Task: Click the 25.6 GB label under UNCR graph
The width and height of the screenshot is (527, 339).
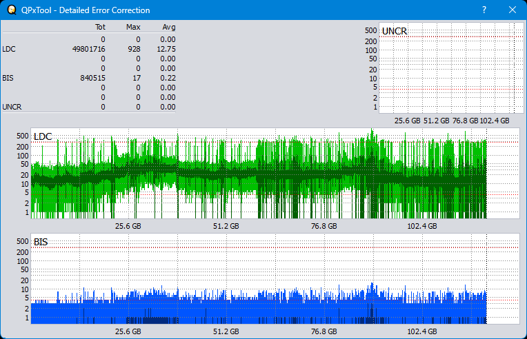Action: [x=408, y=121]
